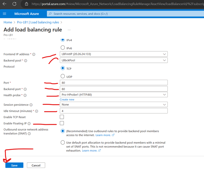The width and height of the screenshot is (204, 172).
Task: Click info icon beside Idle timeout (minutes)
Action: 37,111
